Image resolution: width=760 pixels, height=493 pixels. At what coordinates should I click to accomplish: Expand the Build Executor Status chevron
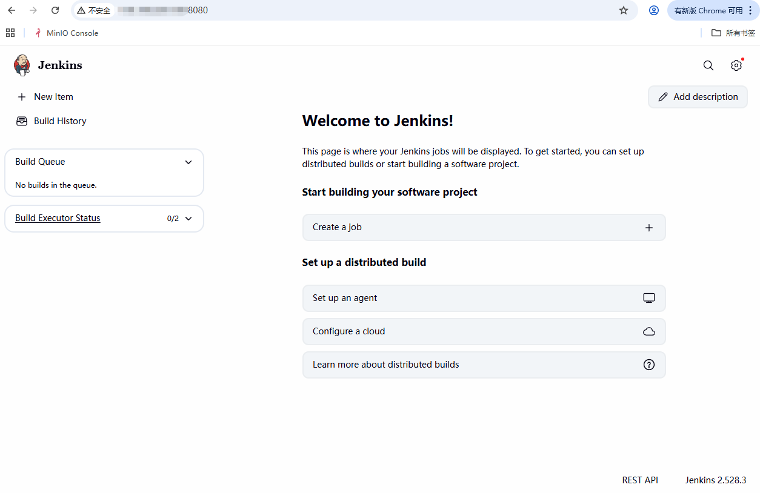188,219
